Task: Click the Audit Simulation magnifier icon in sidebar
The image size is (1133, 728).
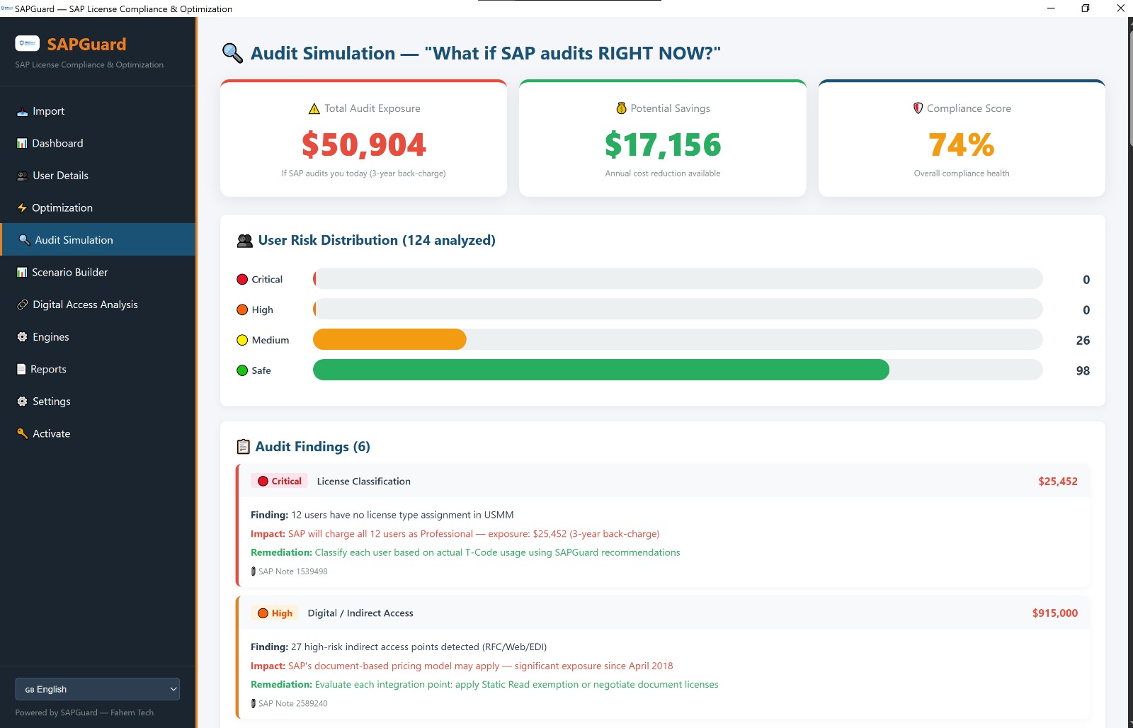Action: (x=24, y=240)
